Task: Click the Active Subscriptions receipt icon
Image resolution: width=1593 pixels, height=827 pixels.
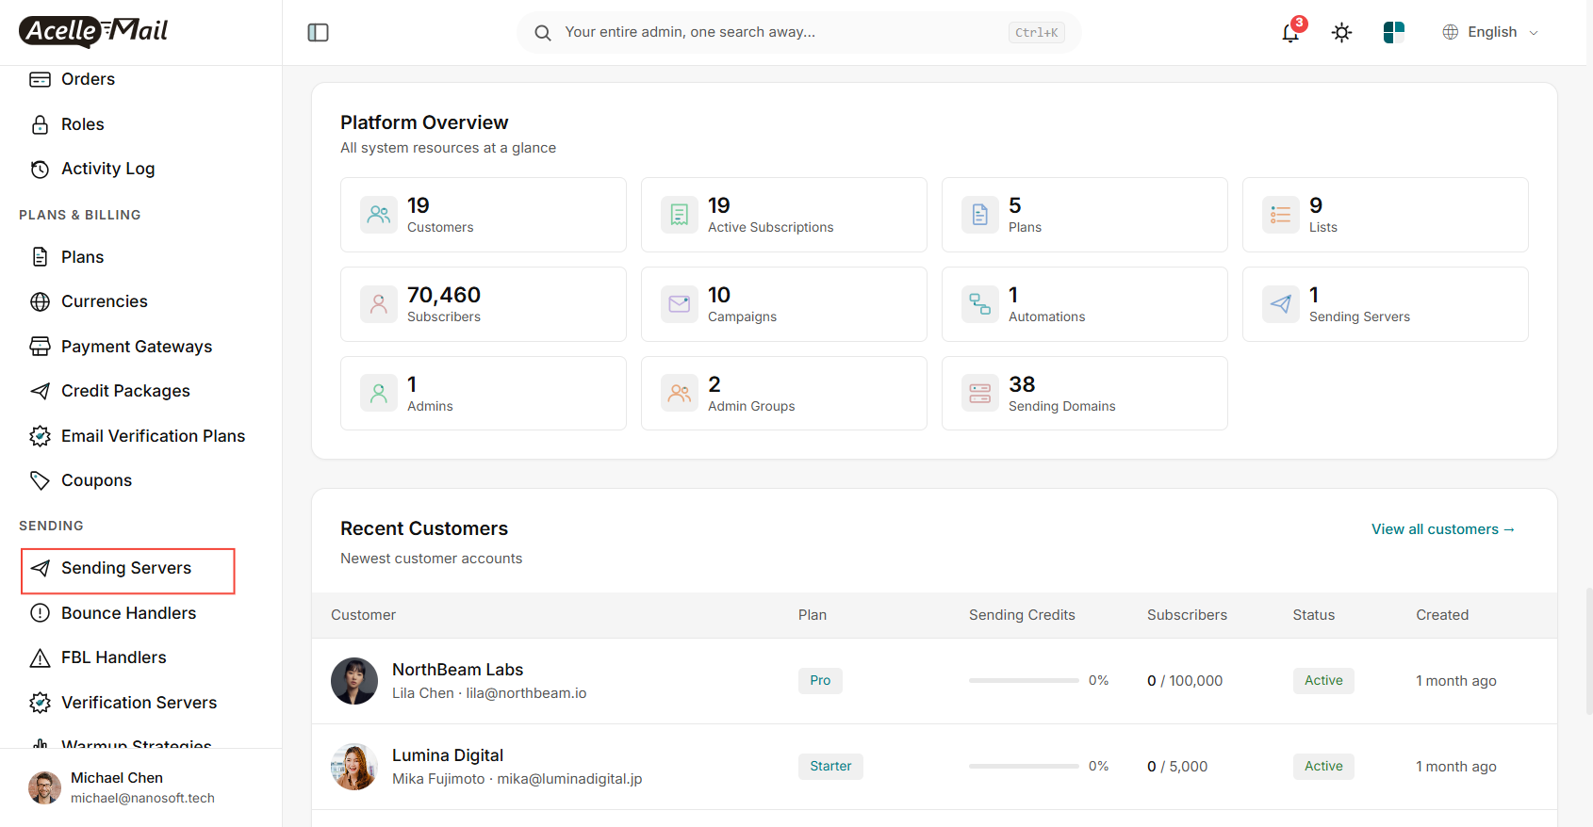Action: [x=680, y=215]
